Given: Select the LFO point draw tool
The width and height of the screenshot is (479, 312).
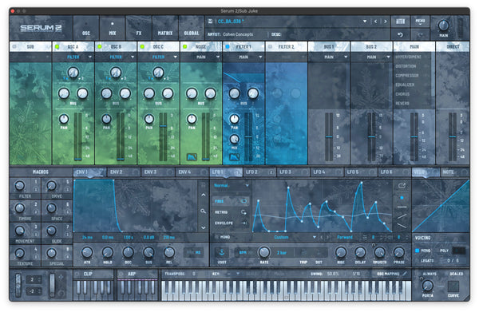Looking at the screenshot, I should coord(402,198).
